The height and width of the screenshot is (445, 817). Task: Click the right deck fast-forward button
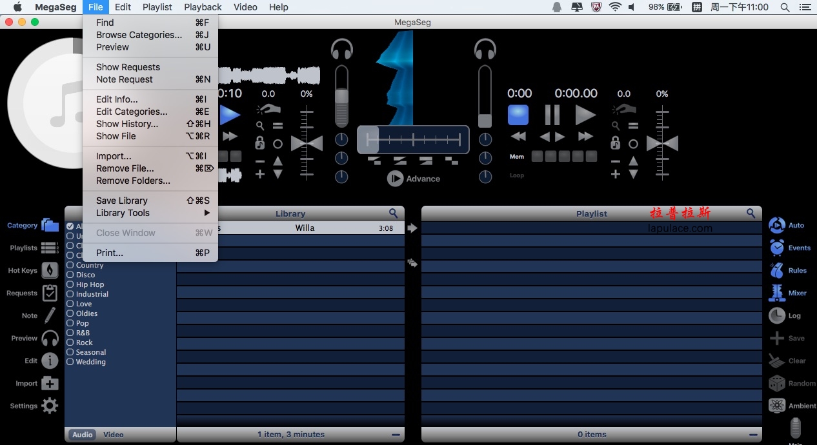585,136
